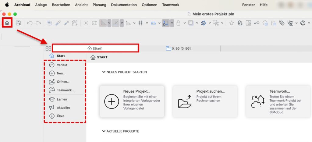Select Lernen in the sidebar
This screenshot has height=142, width=312.
coord(58,99)
